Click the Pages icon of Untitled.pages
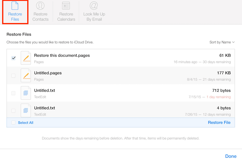This screenshot has height=163, width=242. pos(26,75)
